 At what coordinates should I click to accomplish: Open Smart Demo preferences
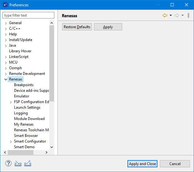tap(24, 147)
